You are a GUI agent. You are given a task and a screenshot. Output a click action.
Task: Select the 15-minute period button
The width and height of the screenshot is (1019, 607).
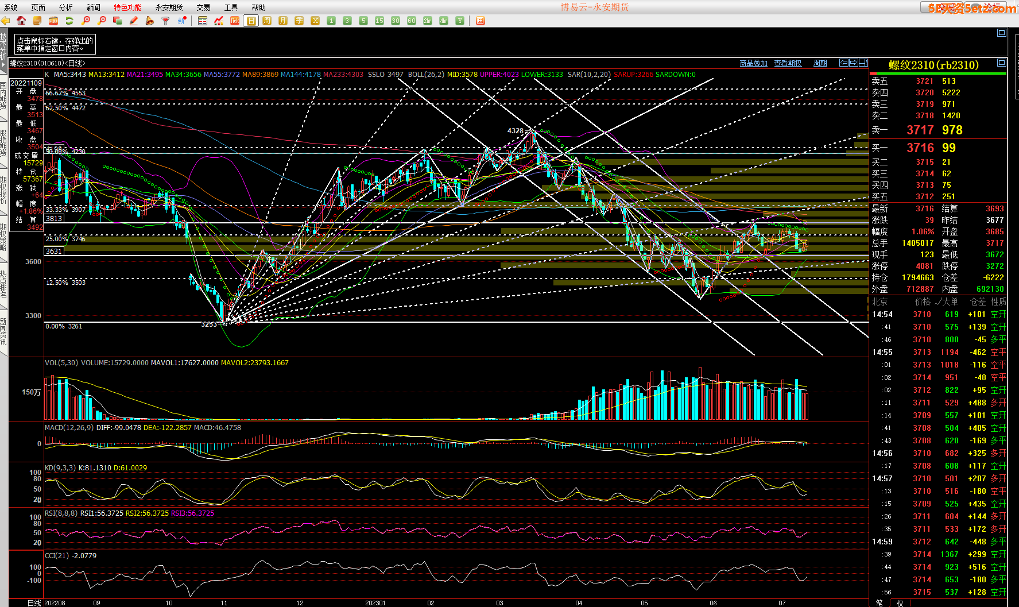pyautogui.click(x=379, y=21)
